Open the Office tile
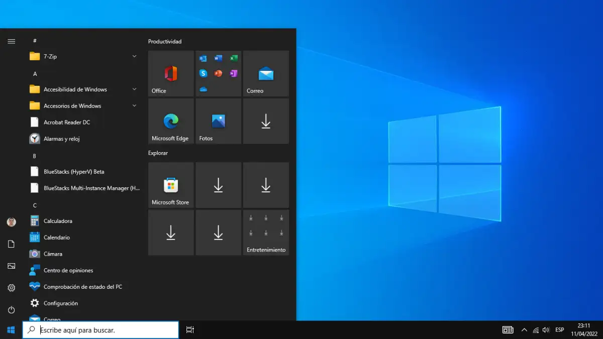 171,73
